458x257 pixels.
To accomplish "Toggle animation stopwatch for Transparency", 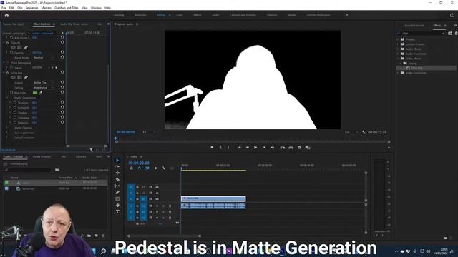I will tap(15, 103).
